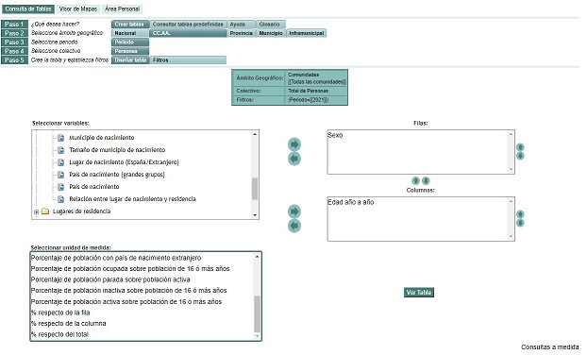Choose Nacional geographic scope
Screen dimensions: 587x355
click(130, 33)
